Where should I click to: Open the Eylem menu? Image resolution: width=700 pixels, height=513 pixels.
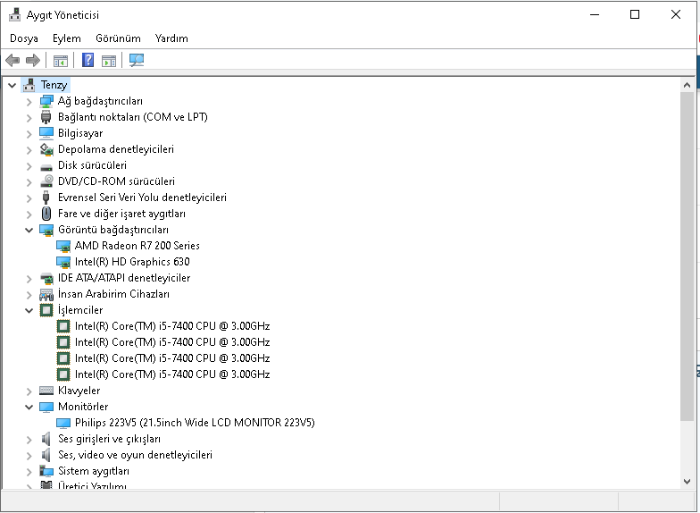[x=66, y=38]
